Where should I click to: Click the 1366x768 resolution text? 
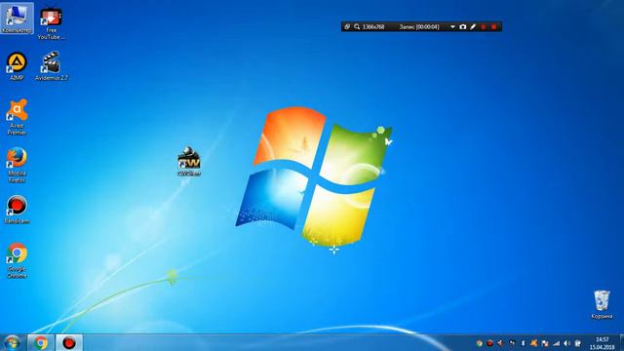click(x=373, y=26)
